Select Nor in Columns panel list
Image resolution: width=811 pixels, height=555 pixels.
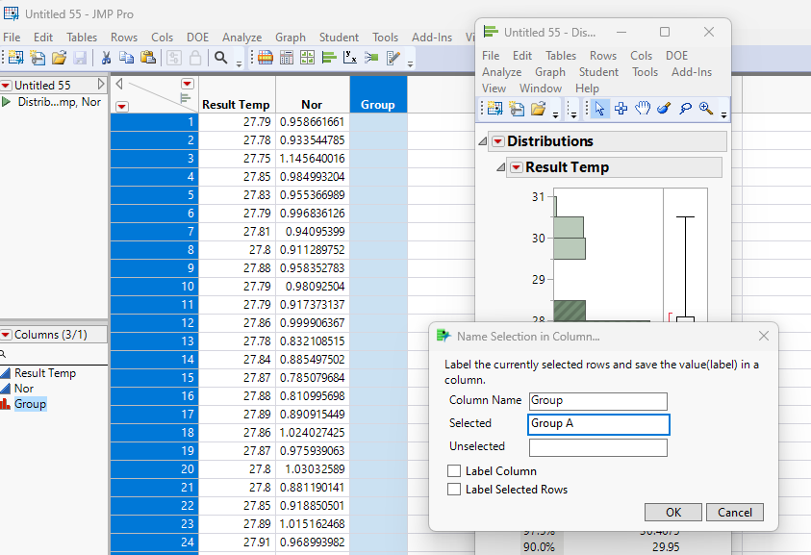pyautogui.click(x=24, y=389)
